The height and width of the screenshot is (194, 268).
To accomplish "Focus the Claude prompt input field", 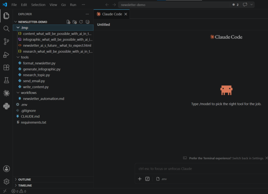I will [202, 169].
